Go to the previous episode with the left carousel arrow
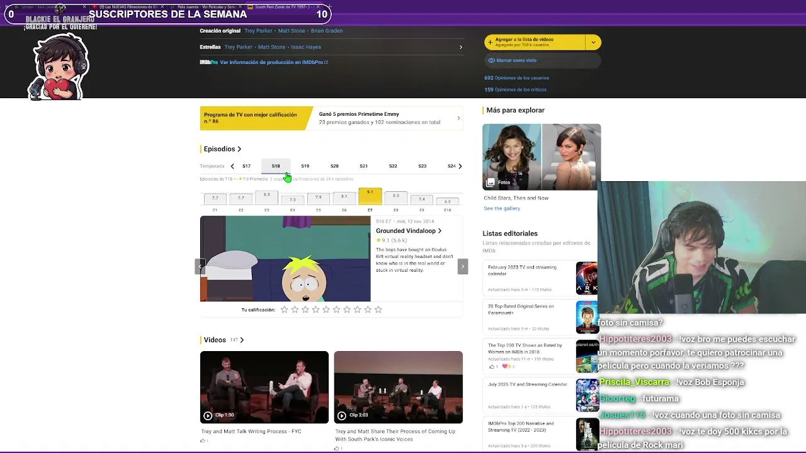 pyautogui.click(x=200, y=266)
